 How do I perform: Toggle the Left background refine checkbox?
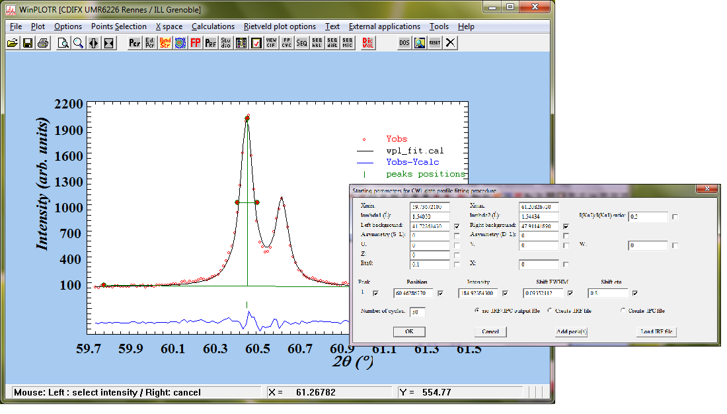click(457, 226)
